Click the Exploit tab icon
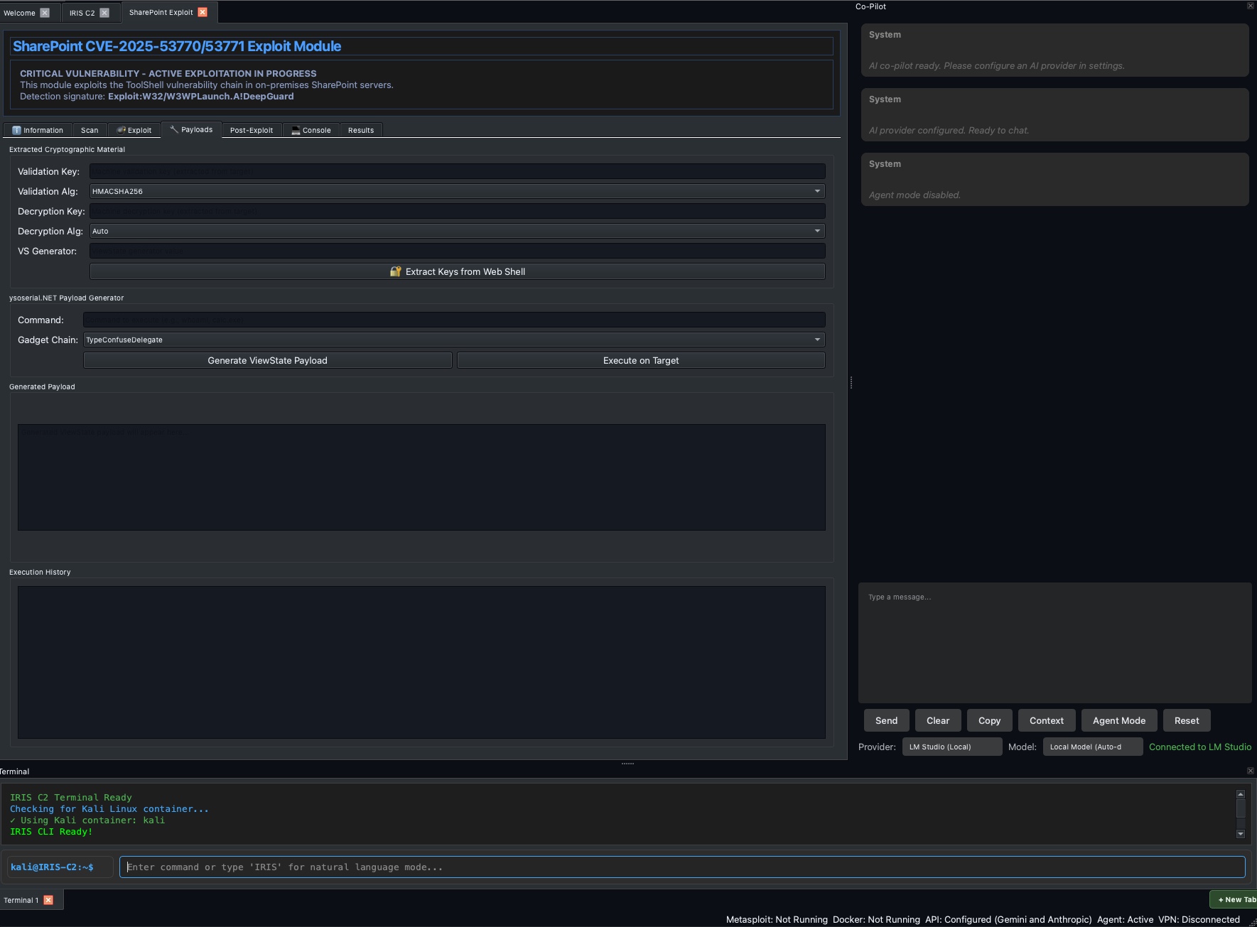Viewport: 1257px width, 927px height. [x=121, y=130]
